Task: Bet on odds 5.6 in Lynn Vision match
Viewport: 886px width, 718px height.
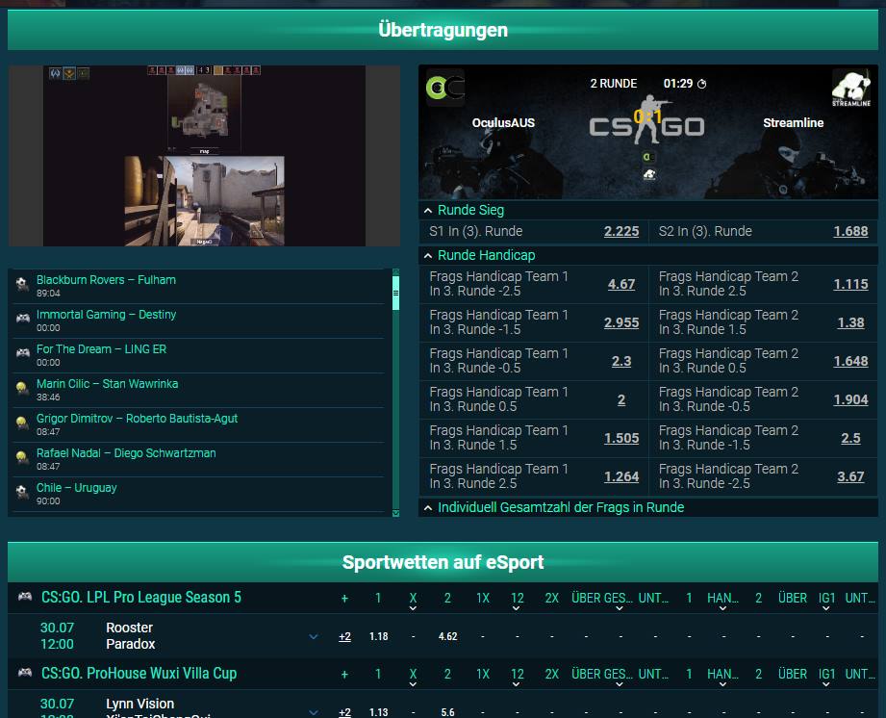Action: click(x=447, y=712)
